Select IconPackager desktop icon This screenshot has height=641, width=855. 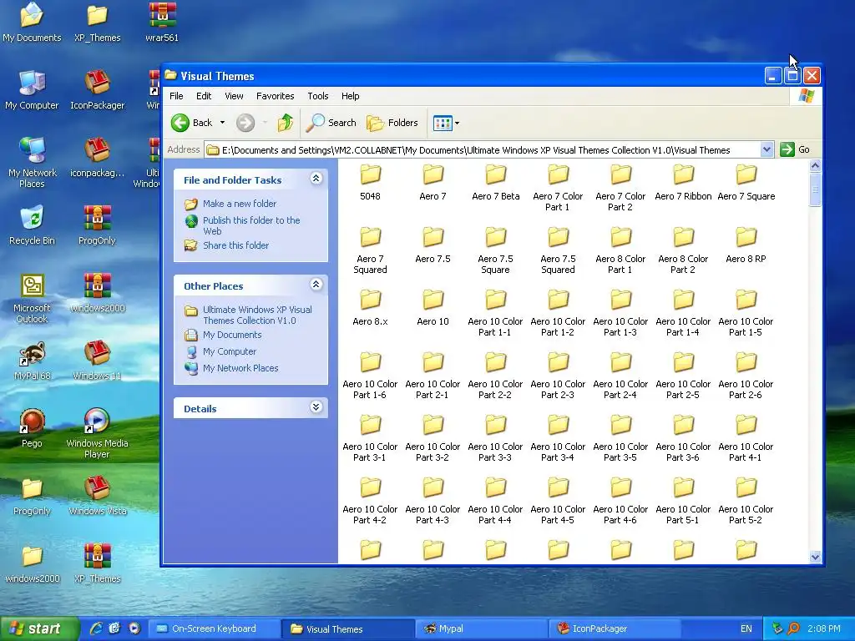point(97,90)
